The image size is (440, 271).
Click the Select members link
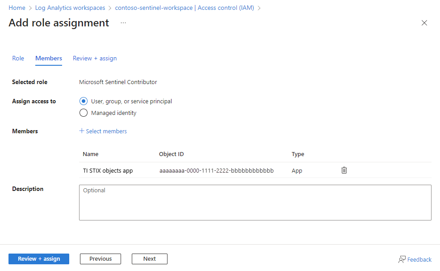click(x=106, y=131)
